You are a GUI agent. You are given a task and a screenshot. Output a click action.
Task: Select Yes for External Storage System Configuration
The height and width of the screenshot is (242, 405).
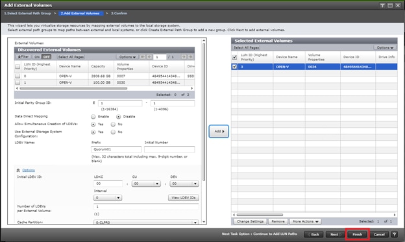coord(93,132)
